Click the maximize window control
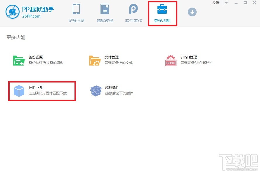The width and height of the screenshot is (260, 172). pos(246,3)
